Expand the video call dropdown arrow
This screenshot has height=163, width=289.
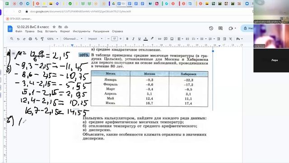click(x=235, y=28)
